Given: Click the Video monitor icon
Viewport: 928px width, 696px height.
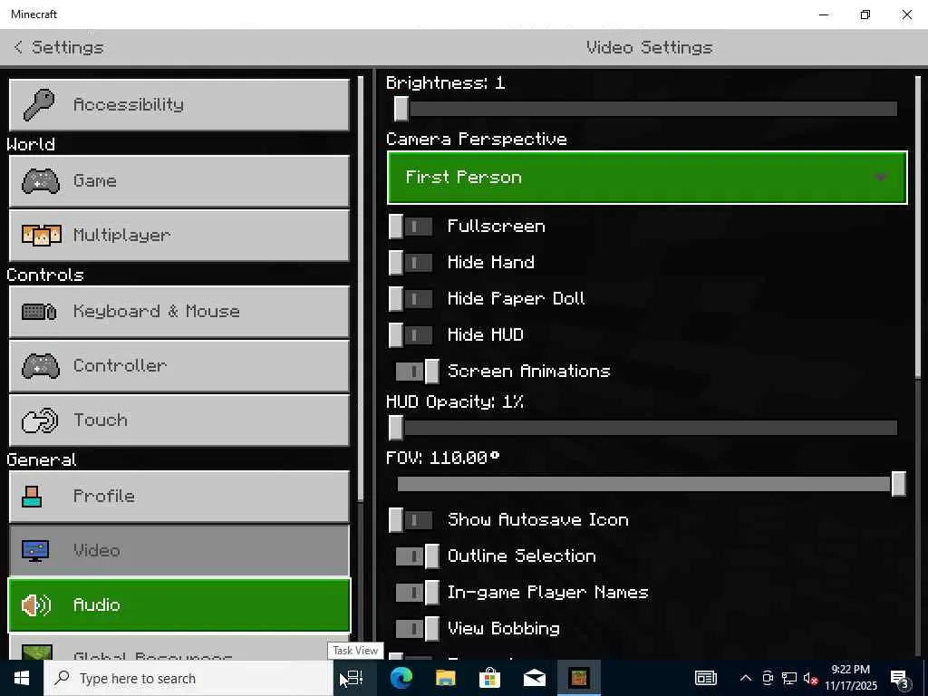Looking at the screenshot, I should pos(35,550).
